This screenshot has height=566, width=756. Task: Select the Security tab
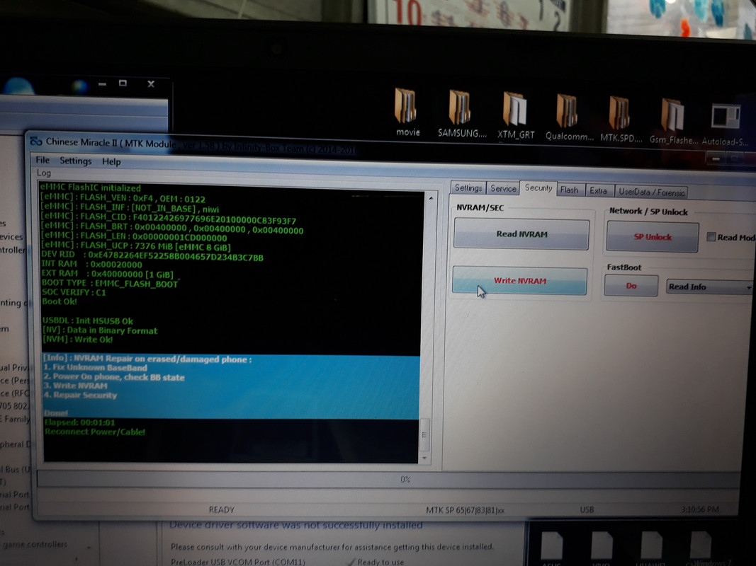click(538, 188)
